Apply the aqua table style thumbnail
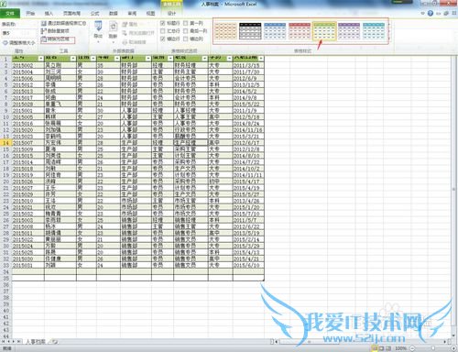The width and height of the screenshot is (458, 352). [x=374, y=31]
